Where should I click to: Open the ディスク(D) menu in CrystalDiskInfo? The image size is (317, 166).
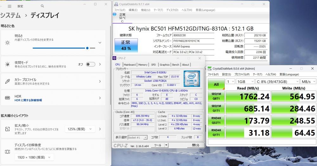point(172,10)
